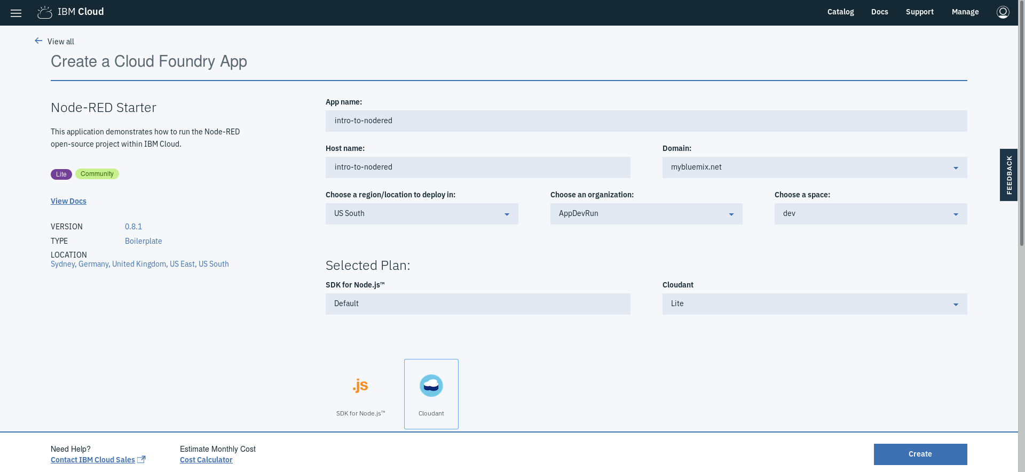Click the Host name input field
The width and height of the screenshot is (1025, 472).
pyautogui.click(x=478, y=167)
